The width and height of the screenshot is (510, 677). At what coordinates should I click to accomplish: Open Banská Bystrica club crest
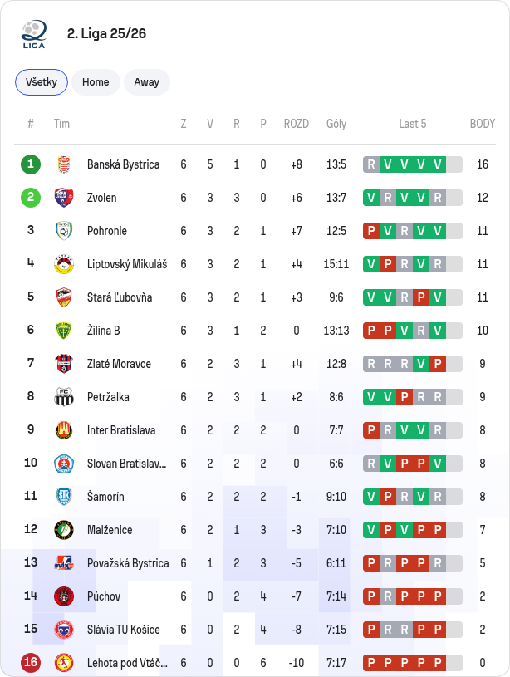(64, 164)
